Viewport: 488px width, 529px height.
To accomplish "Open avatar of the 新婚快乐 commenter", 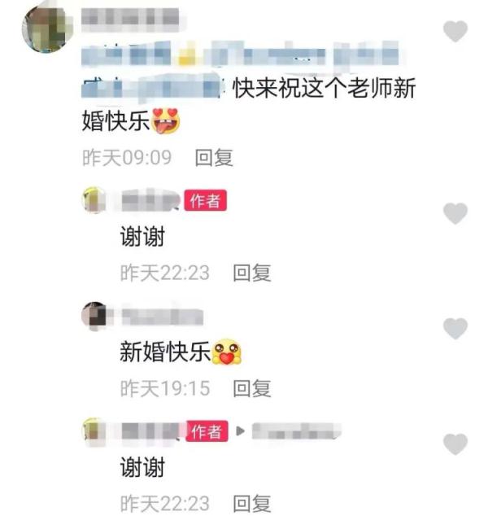I will pos(94,316).
